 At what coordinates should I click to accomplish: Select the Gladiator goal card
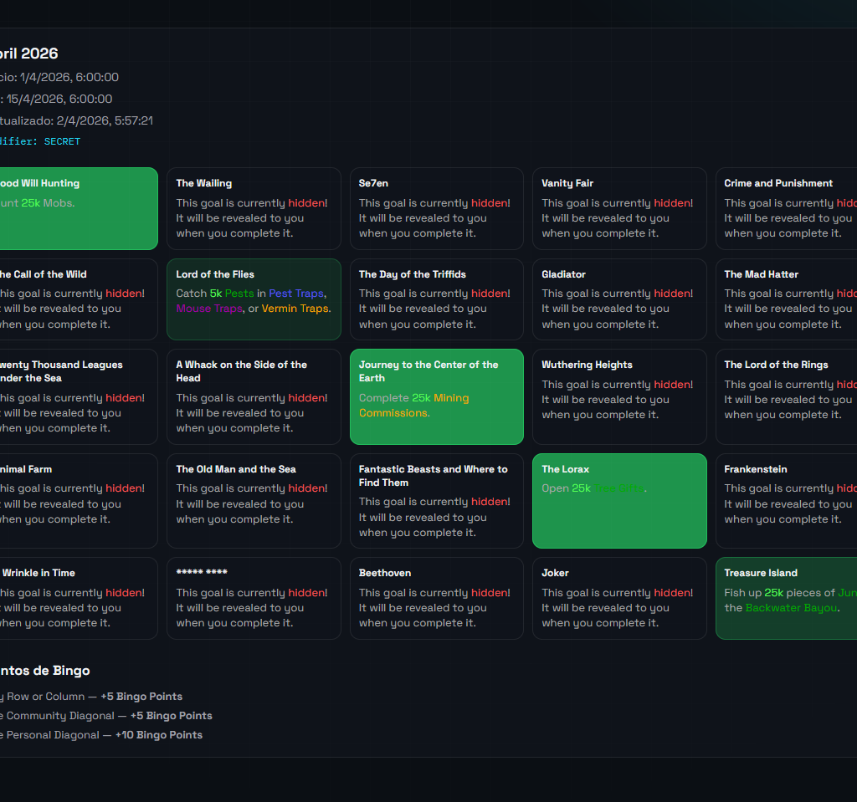[619, 299]
